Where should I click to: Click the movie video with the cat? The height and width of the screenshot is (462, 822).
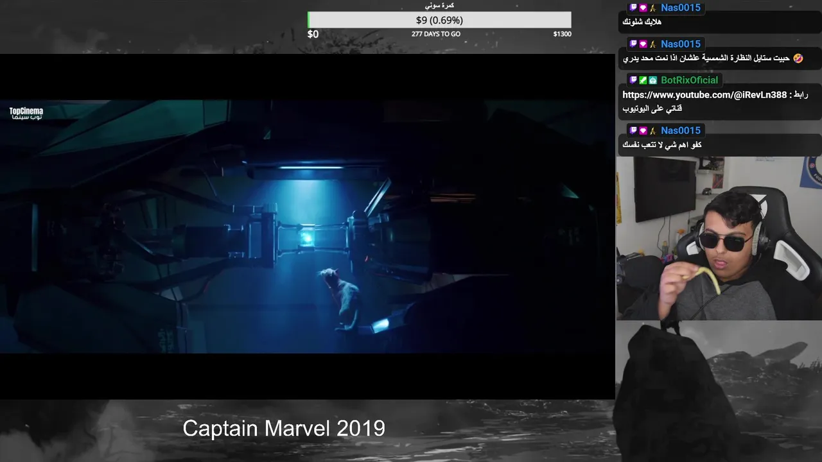point(308,227)
